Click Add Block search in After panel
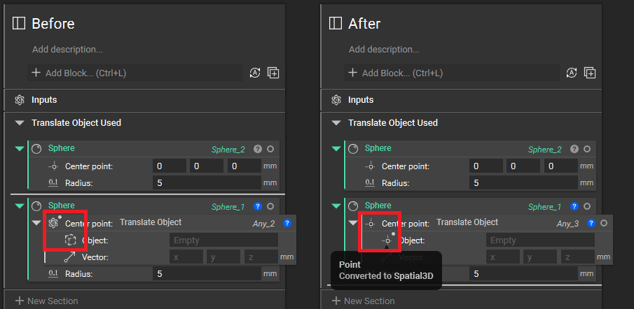This screenshot has width=634, height=309. pyautogui.click(x=452, y=73)
